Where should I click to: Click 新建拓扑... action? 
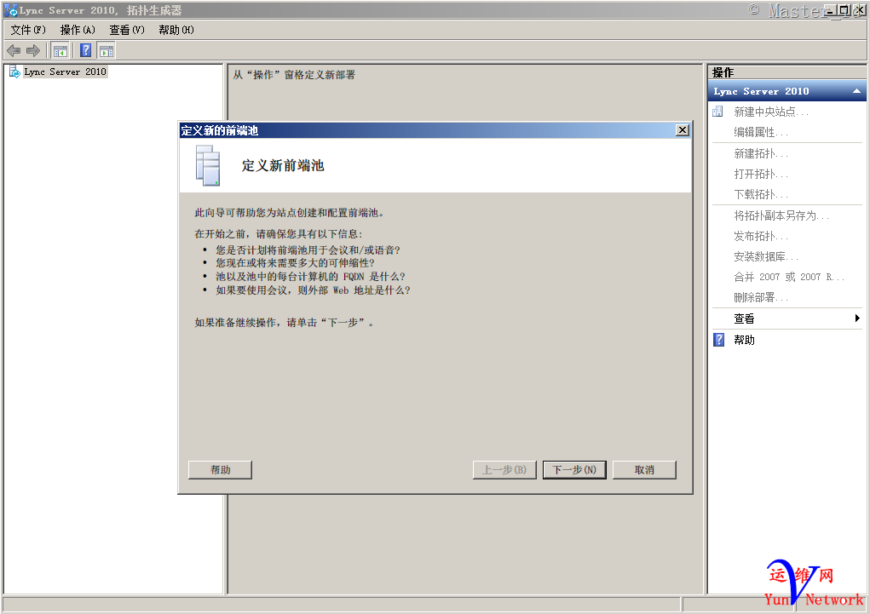761,153
